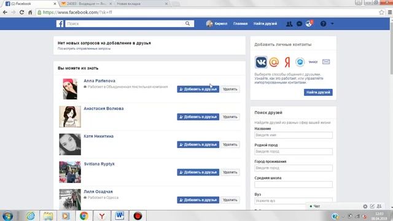Image resolution: width=393 pixels, height=221 pixels.
Task: Open the help question mark icon
Action: tap(324, 24)
